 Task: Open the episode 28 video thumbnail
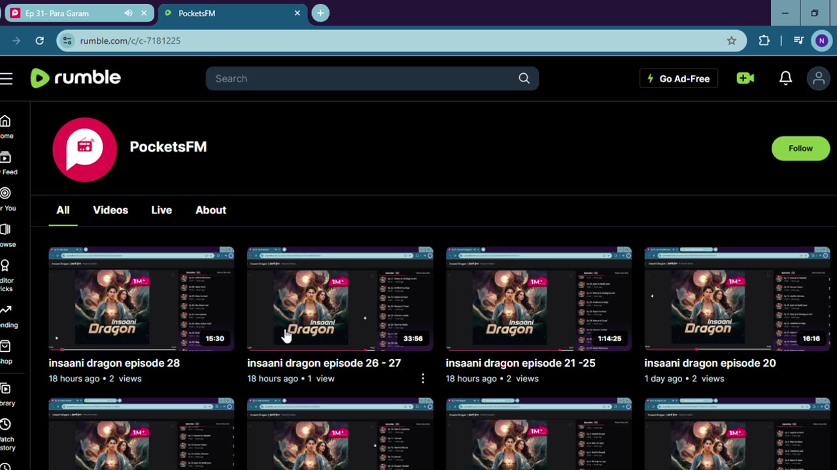pos(141,299)
